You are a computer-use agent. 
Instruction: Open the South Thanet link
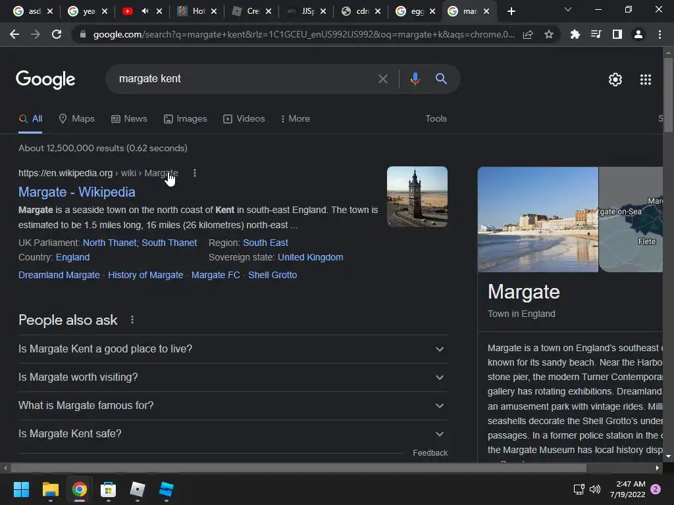tap(169, 243)
